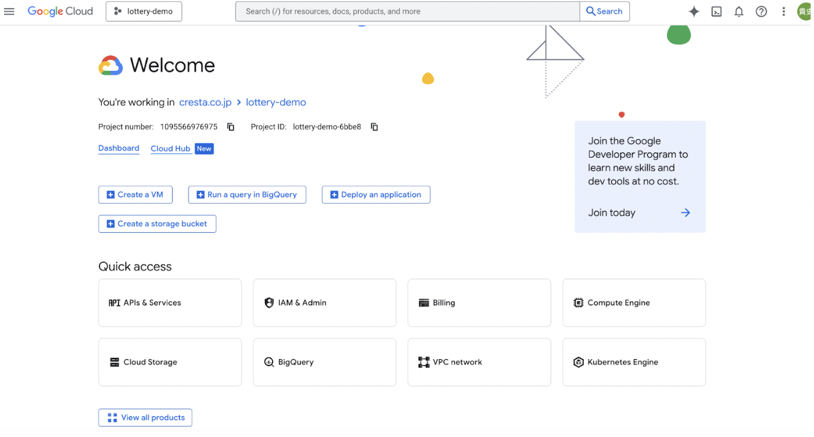Open the Cloud Storage card

coord(170,363)
